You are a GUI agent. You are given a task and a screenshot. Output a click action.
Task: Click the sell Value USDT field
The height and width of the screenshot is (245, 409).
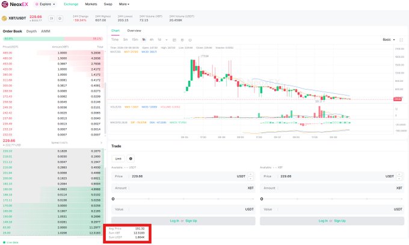(332, 209)
